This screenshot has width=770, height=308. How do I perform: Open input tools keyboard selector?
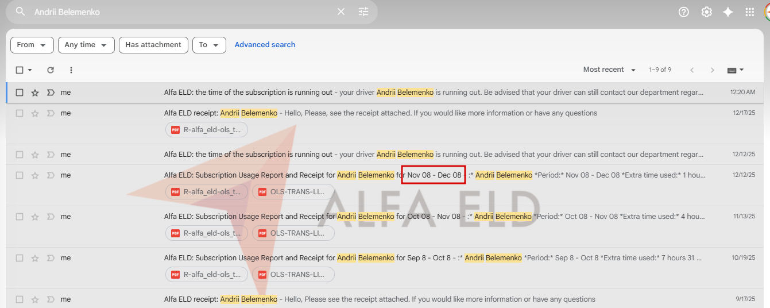click(736, 70)
